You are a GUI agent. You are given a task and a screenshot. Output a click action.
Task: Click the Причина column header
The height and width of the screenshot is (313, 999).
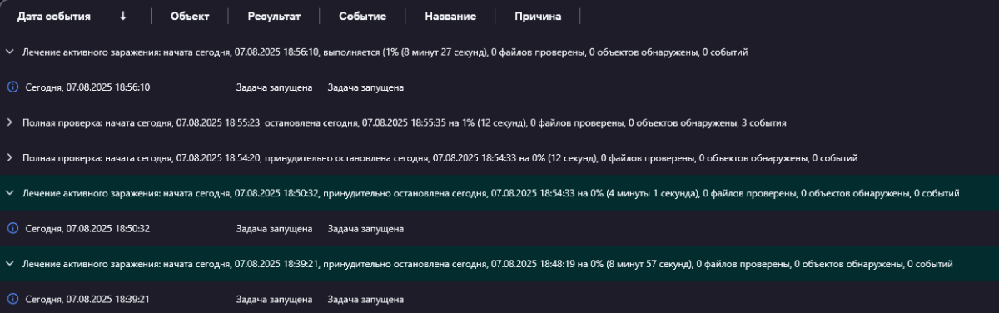point(538,16)
